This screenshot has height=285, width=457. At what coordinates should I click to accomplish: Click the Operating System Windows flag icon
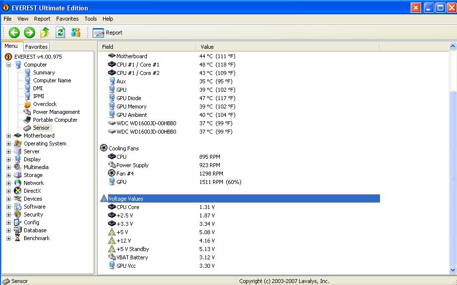(x=18, y=143)
